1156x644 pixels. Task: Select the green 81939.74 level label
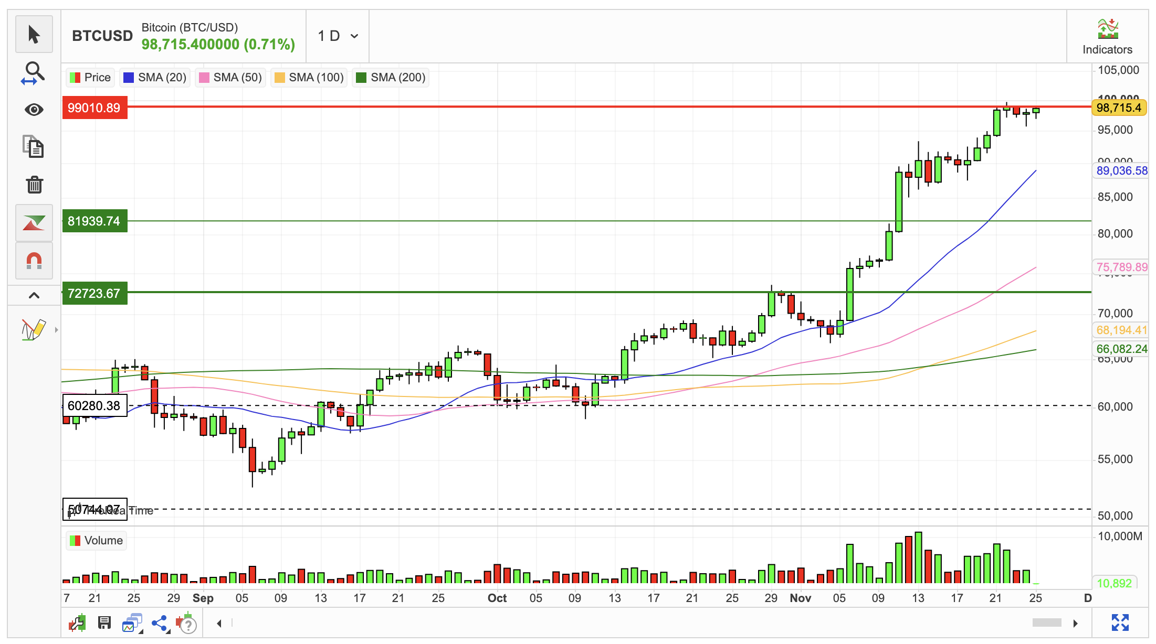coord(94,221)
